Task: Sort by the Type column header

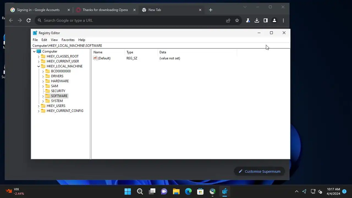Action: pos(141,52)
